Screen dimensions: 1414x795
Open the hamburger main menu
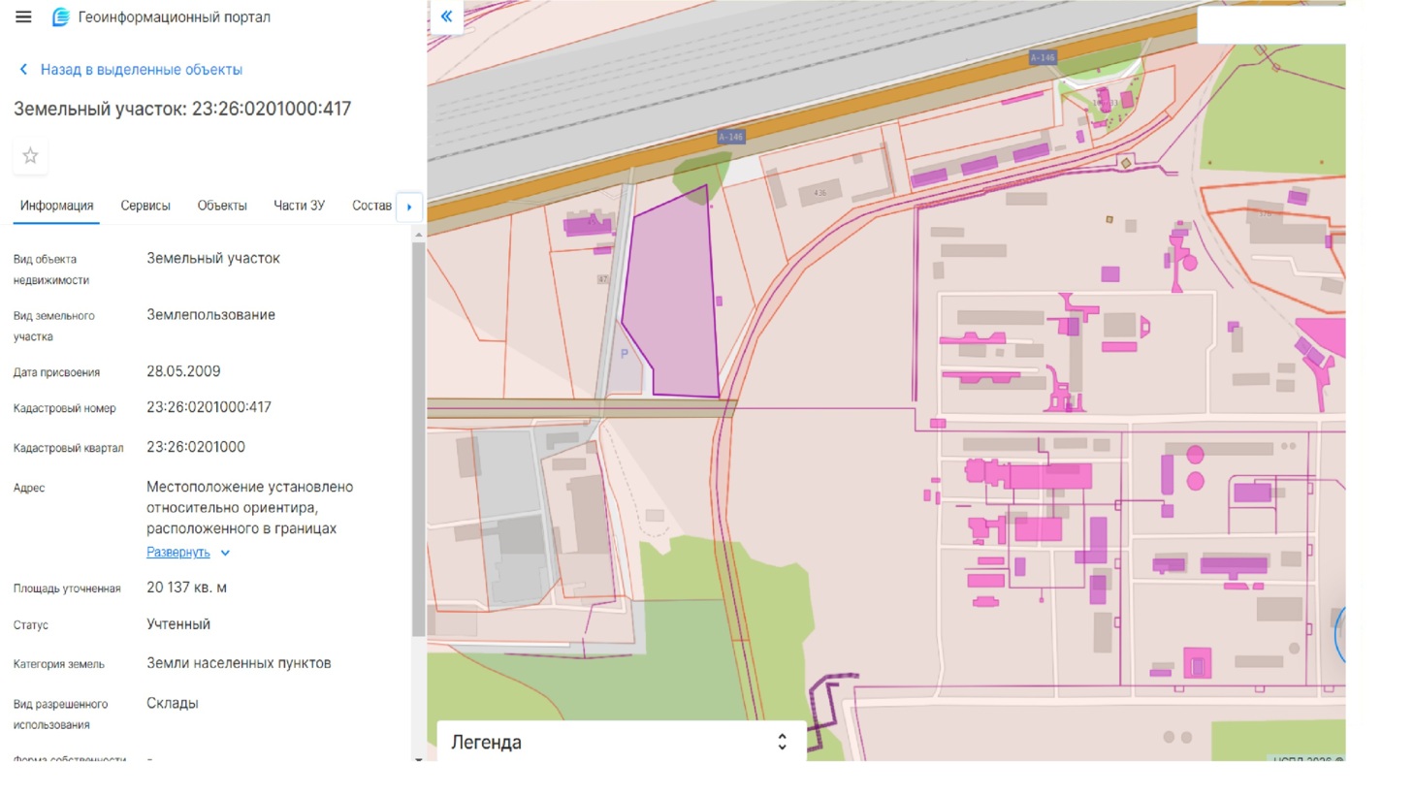[x=23, y=16]
